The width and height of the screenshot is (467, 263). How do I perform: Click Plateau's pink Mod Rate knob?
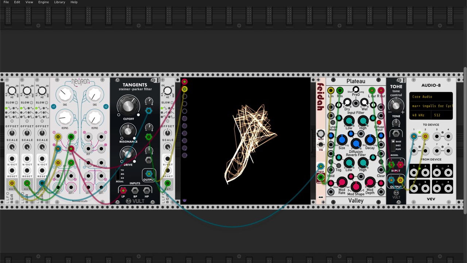342,182
